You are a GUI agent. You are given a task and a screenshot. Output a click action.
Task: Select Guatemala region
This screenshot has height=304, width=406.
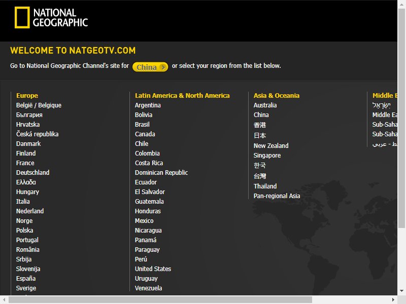pyautogui.click(x=149, y=201)
